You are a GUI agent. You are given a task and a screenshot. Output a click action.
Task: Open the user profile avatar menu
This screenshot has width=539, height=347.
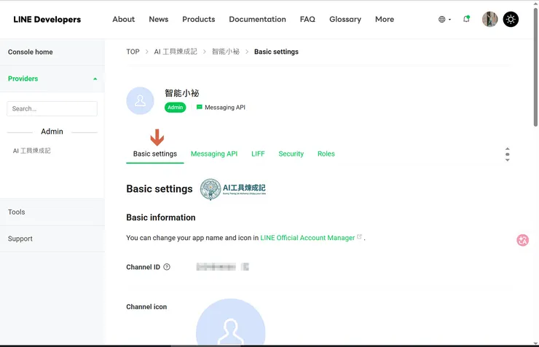(x=489, y=19)
